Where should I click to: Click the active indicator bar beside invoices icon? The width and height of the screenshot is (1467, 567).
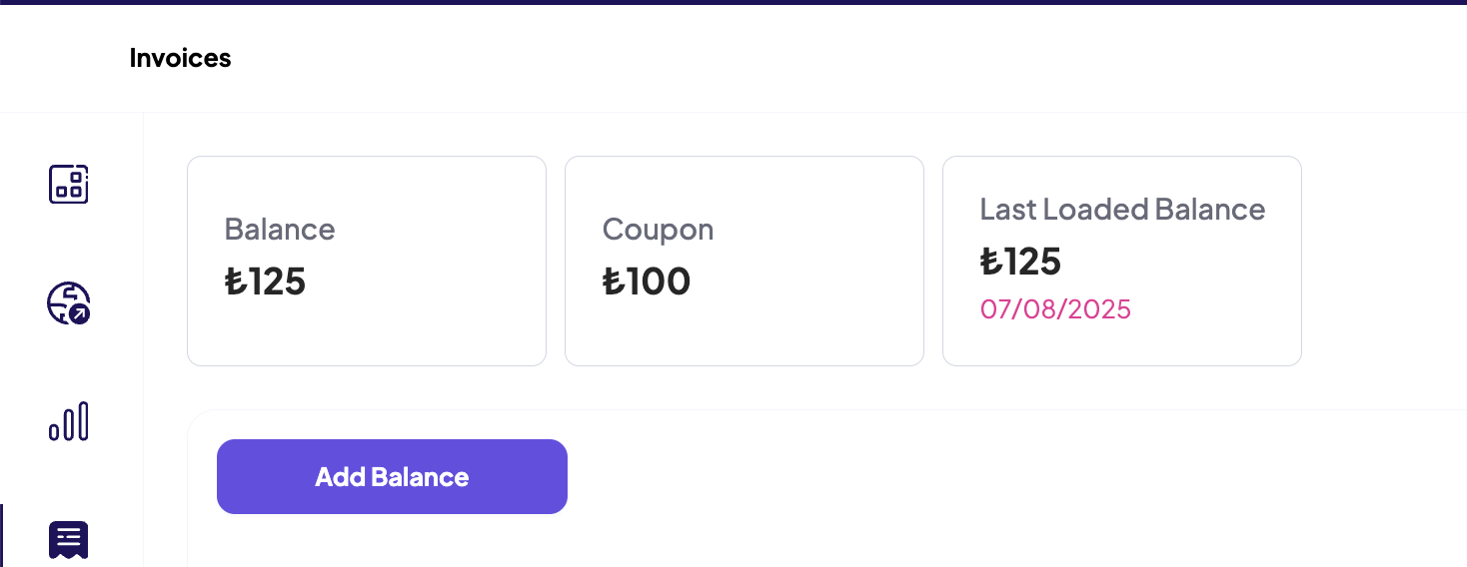[2, 537]
